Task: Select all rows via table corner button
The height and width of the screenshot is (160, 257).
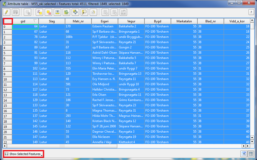Action: (7, 21)
